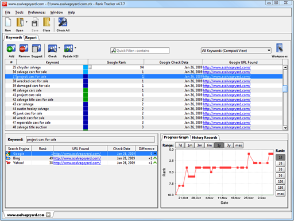294x221 pixels.
Task: Click the Suggest keywords icon
Action: pyautogui.click(x=36, y=48)
